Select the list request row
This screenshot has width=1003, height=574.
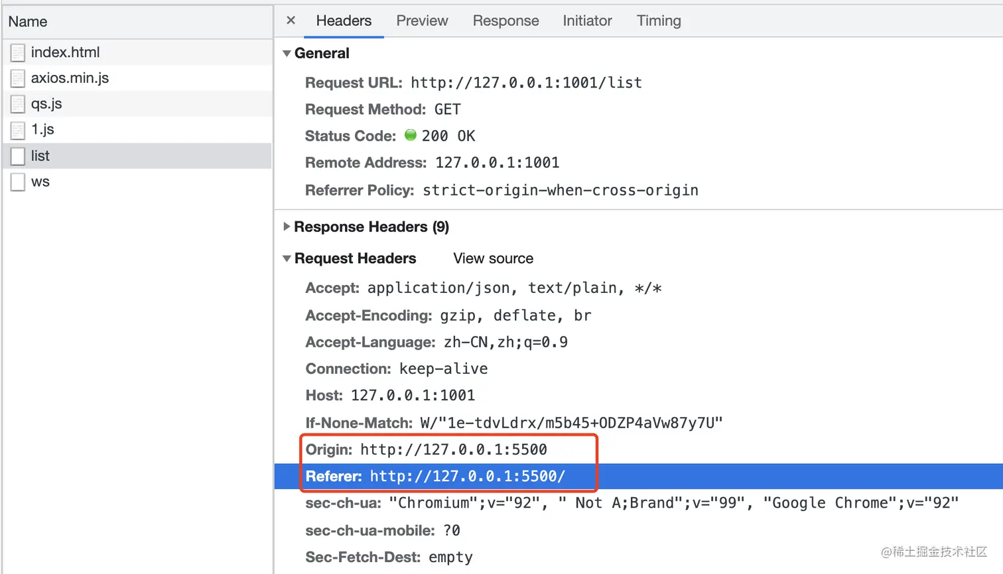[137, 156]
